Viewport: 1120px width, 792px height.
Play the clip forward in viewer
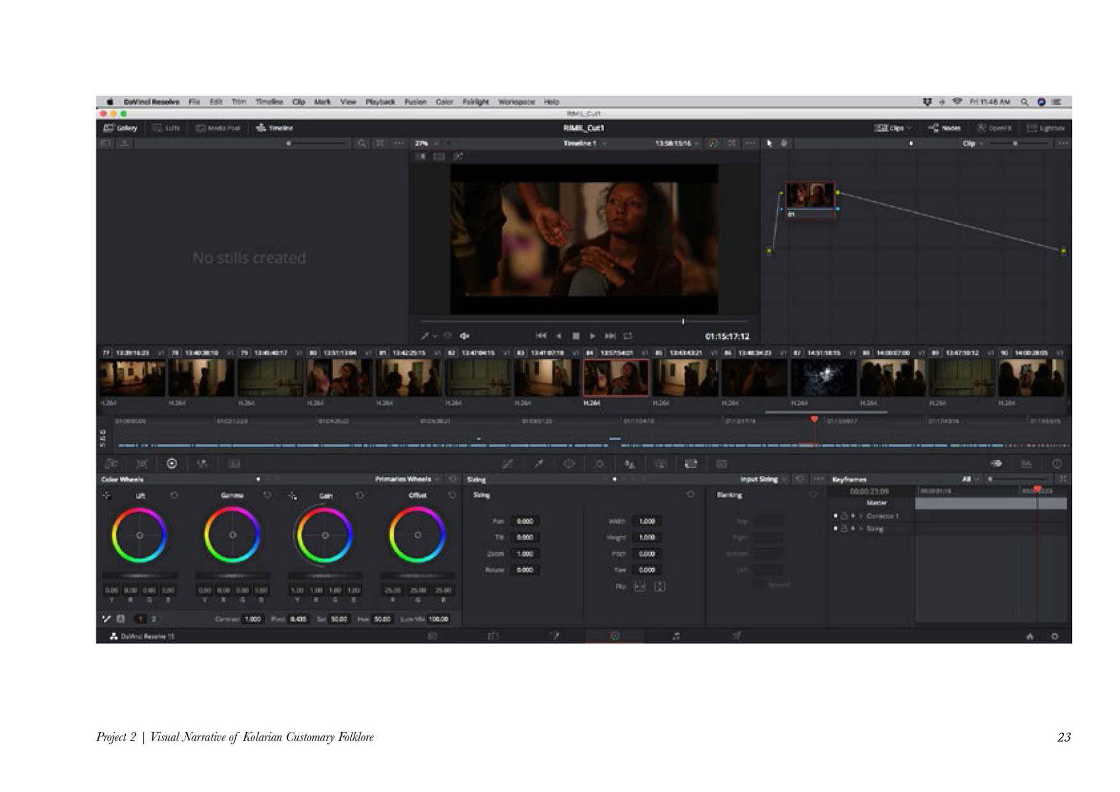tap(592, 336)
